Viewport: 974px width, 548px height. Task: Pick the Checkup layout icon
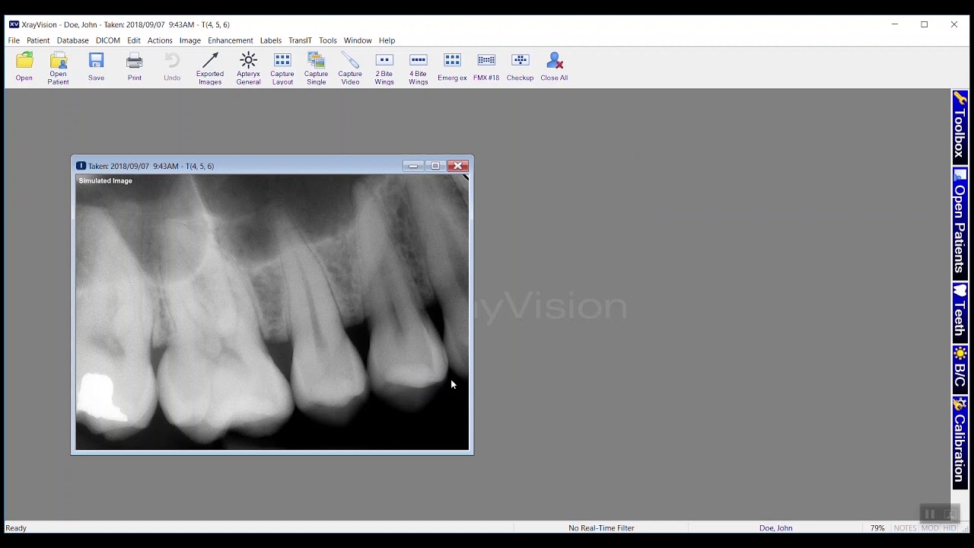coord(520,68)
